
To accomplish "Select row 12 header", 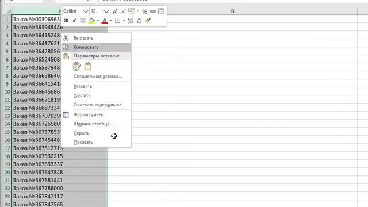I will pos(7,108).
